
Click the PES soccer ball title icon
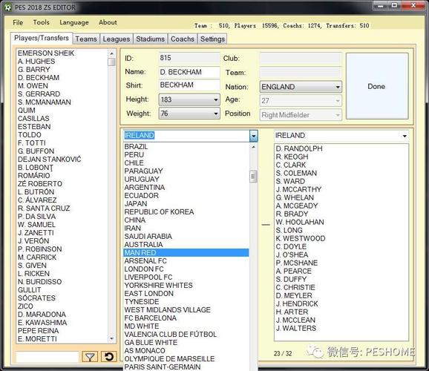point(7,7)
